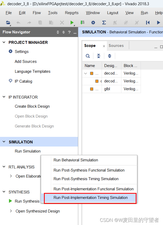This screenshot has height=225, width=163.
Task: Collapse all in Flow Navigator header
Action: point(58,32)
